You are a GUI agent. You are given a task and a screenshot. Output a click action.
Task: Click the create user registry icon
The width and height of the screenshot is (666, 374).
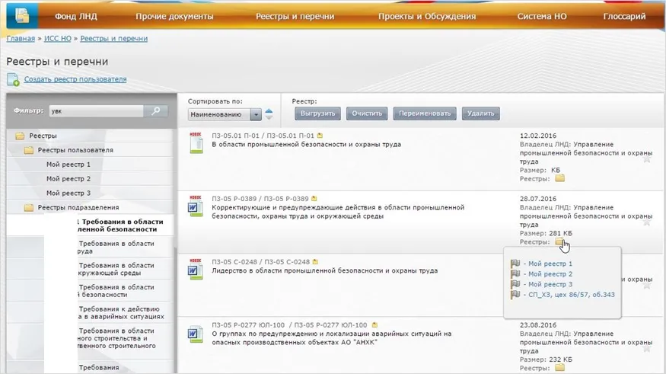(x=13, y=79)
